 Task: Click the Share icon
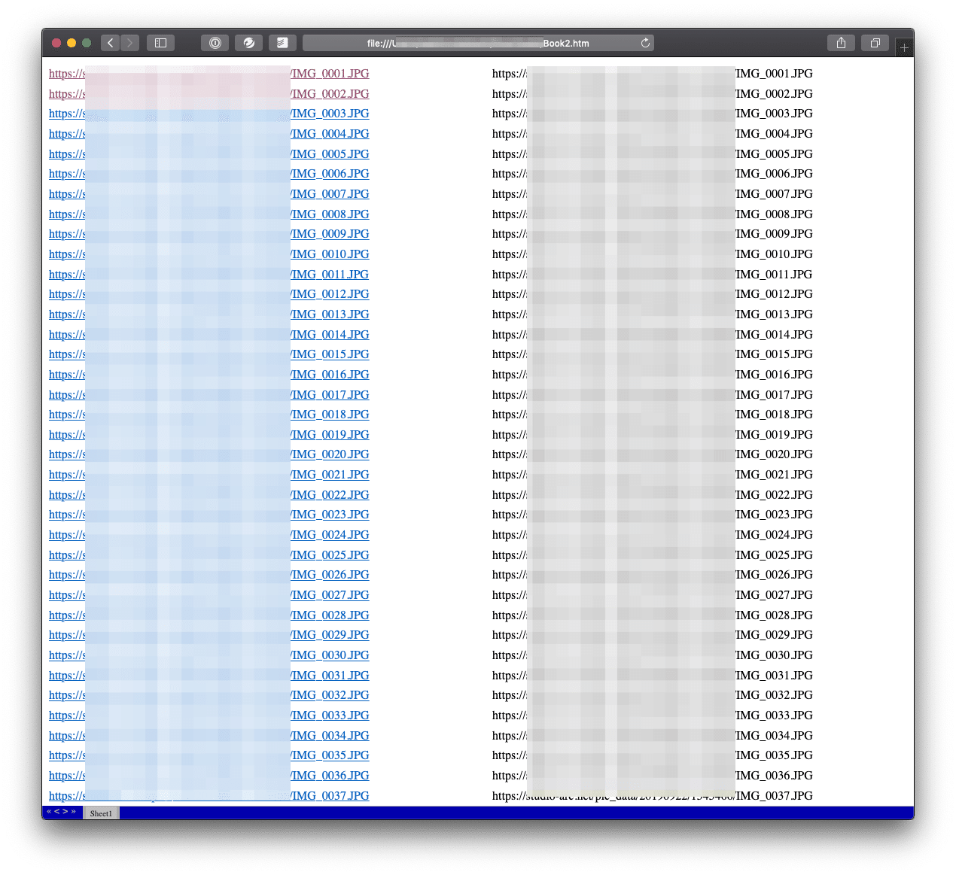tap(841, 43)
